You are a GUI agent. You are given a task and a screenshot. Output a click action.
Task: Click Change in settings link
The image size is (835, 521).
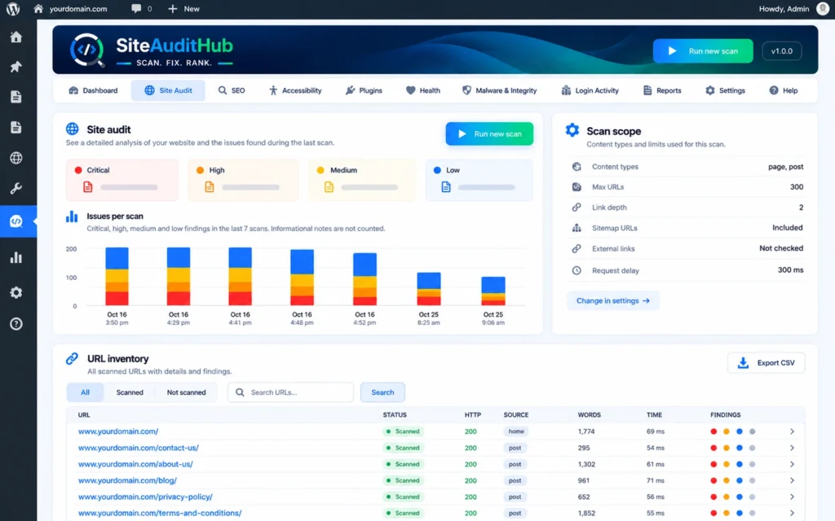(x=613, y=301)
